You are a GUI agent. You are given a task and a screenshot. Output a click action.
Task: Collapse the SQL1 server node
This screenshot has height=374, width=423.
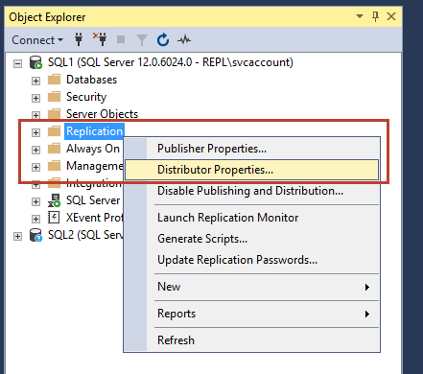(18, 63)
